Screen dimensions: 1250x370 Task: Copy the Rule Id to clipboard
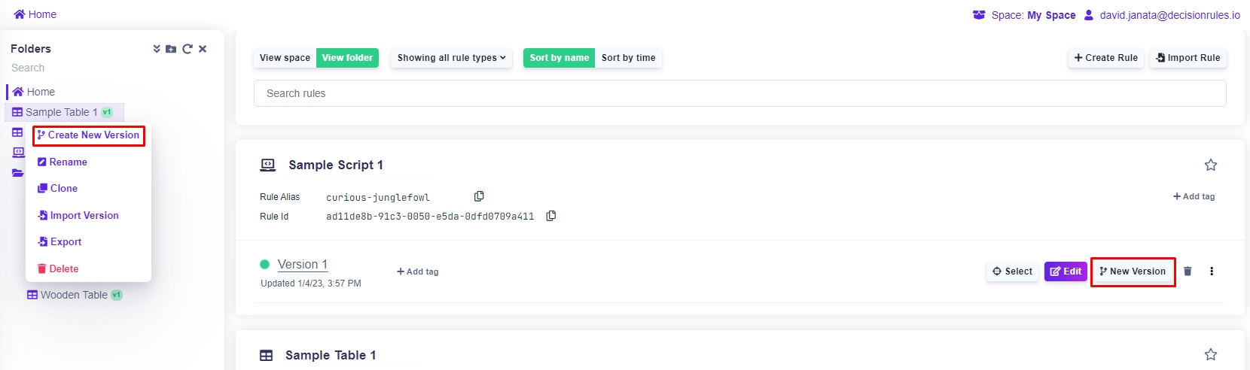point(551,216)
